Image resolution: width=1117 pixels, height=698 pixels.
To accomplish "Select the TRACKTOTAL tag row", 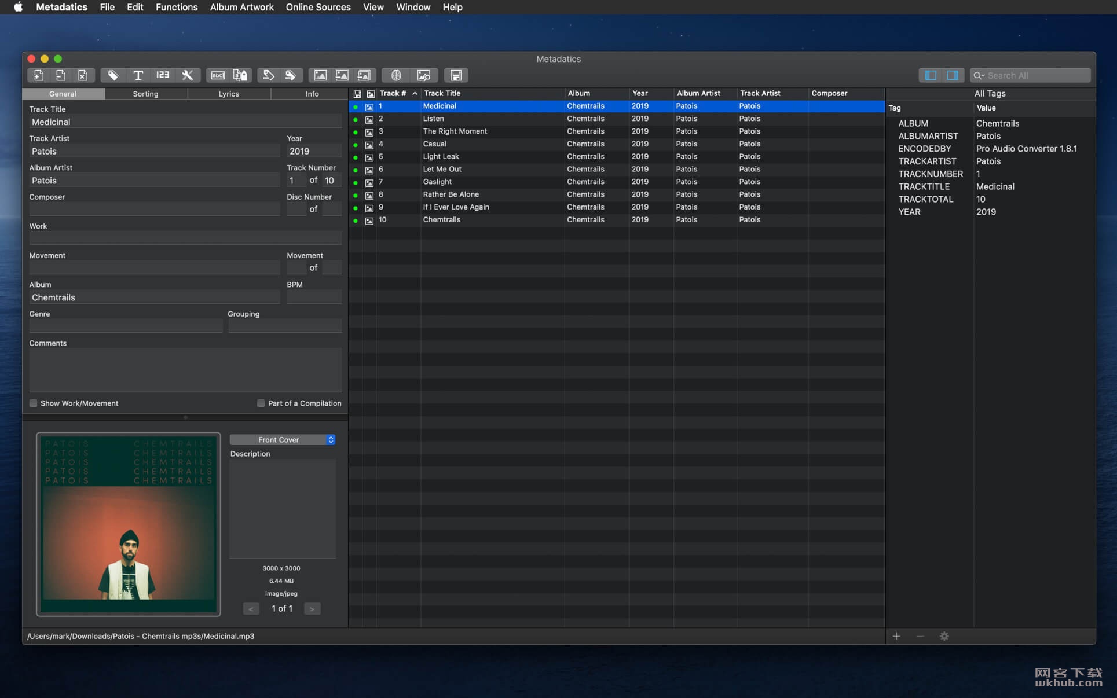I will click(x=990, y=199).
